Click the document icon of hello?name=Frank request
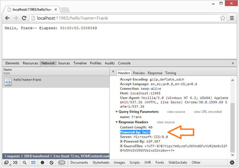This screenshot has height=168, width=239. [x=8, y=82]
